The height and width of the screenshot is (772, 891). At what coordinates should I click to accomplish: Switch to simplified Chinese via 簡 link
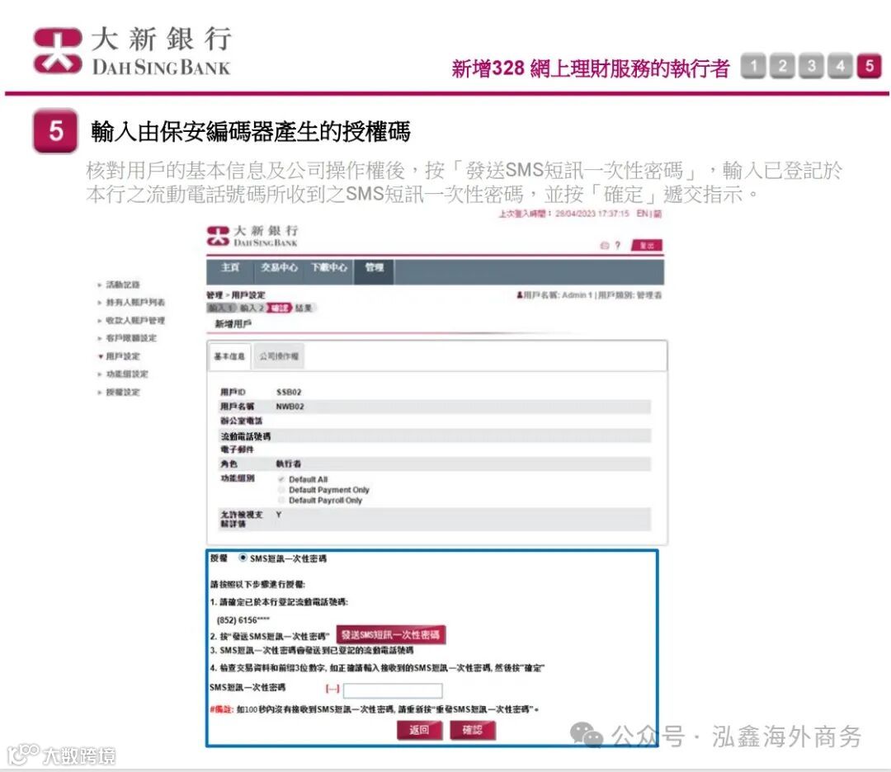click(x=658, y=214)
